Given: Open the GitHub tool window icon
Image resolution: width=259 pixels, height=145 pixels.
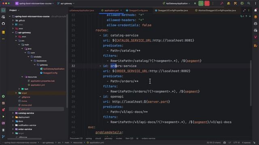Looking at the screenshot, I should 3,24.
